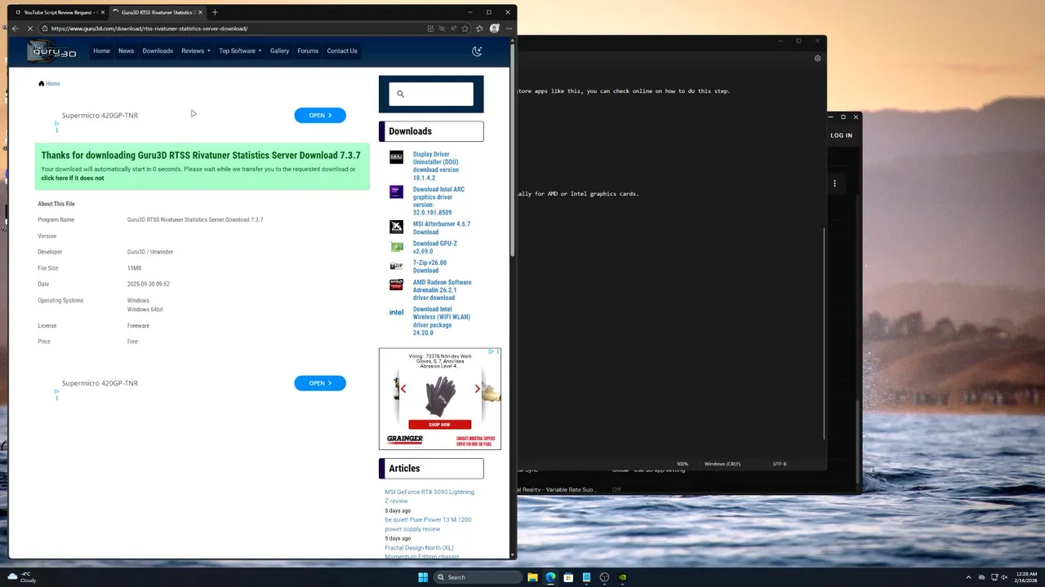Stop the page from loading
Viewport: 1045px width, 587px height.
coord(31,29)
